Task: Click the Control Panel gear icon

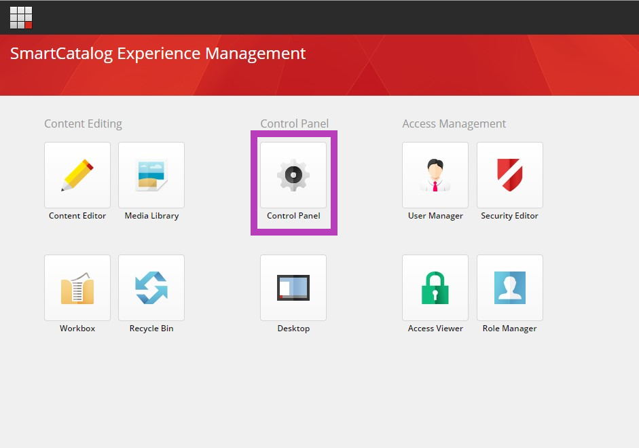Action: pos(293,175)
